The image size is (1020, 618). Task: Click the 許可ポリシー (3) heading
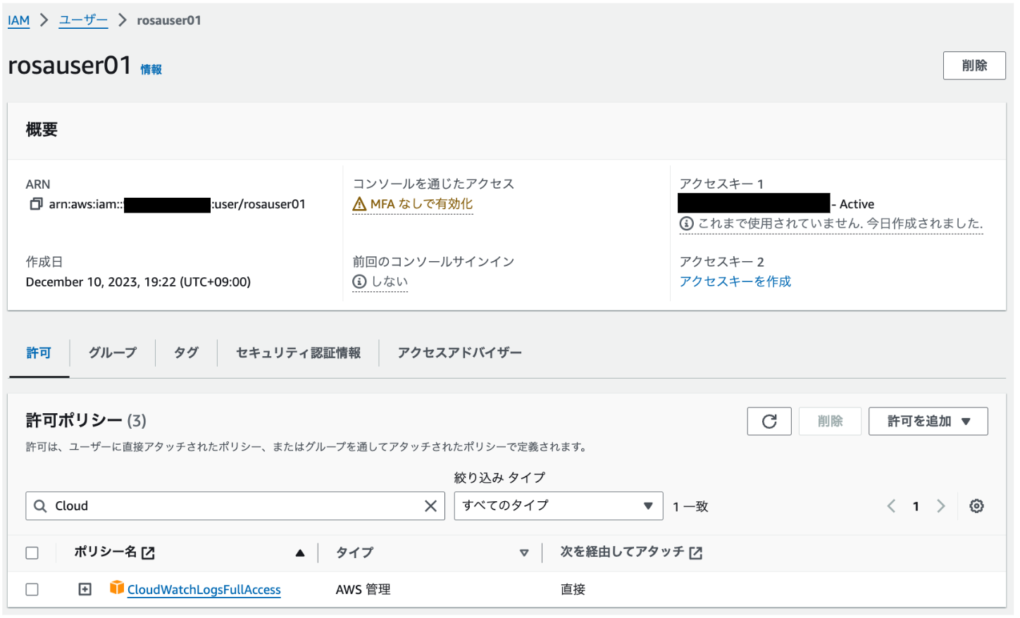pyautogui.click(x=86, y=421)
